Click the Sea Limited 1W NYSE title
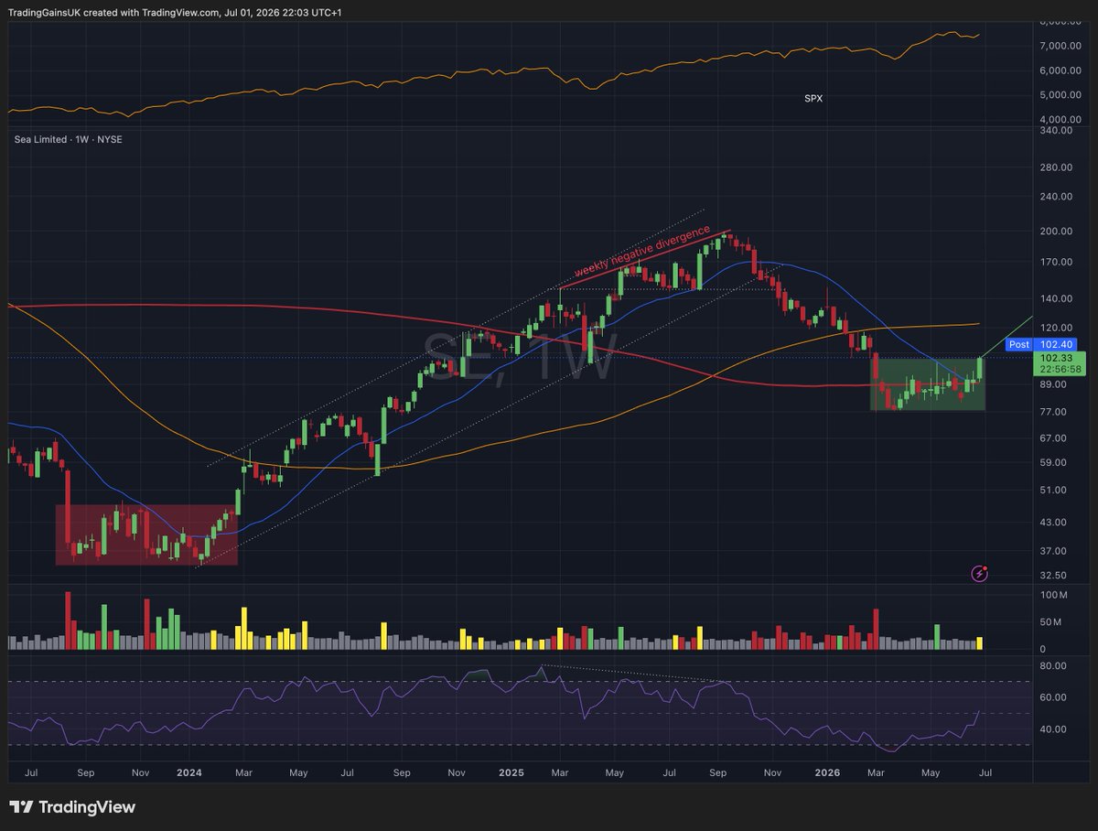This screenshot has height=831, width=1098. coord(68,139)
